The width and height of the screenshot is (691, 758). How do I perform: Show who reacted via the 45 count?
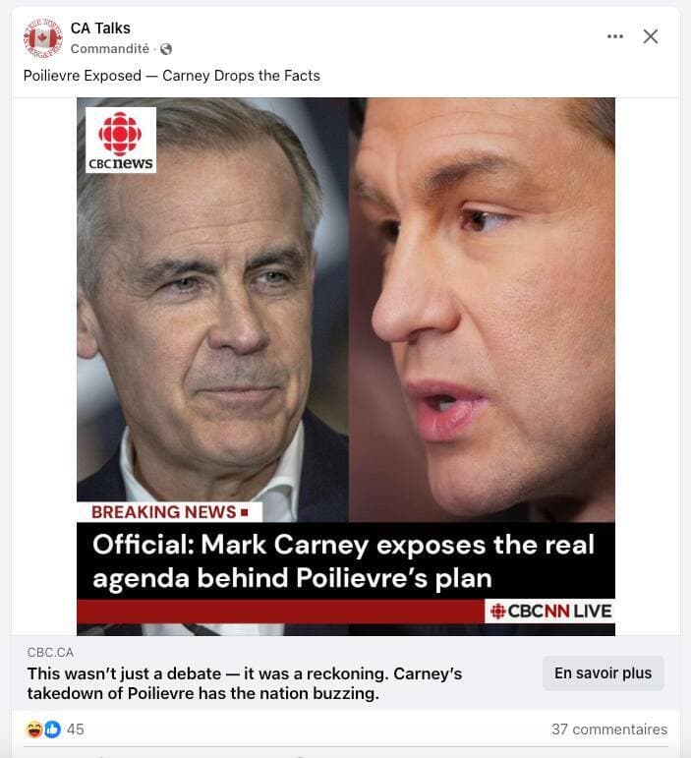tap(75, 729)
